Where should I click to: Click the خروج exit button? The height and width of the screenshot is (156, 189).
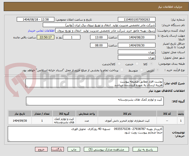click(41, 149)
